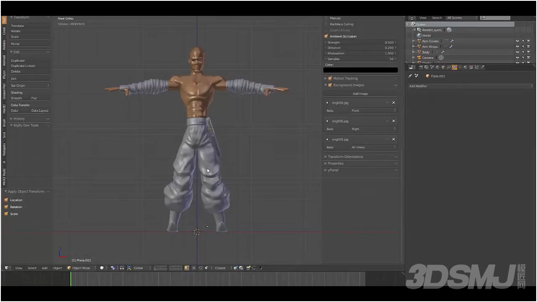Click the Camera data icon in outliner

tap(441, 58)
